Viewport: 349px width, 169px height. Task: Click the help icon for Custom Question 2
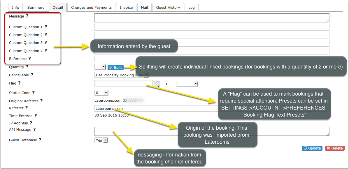46,35
